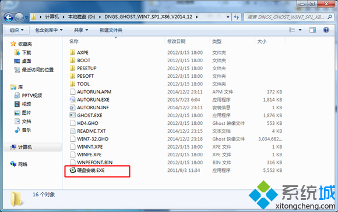Image resolution: width=338 pixels, height=212 pixels.
Task: Click the 安装信息 type cell
Action: click(221, 107)
